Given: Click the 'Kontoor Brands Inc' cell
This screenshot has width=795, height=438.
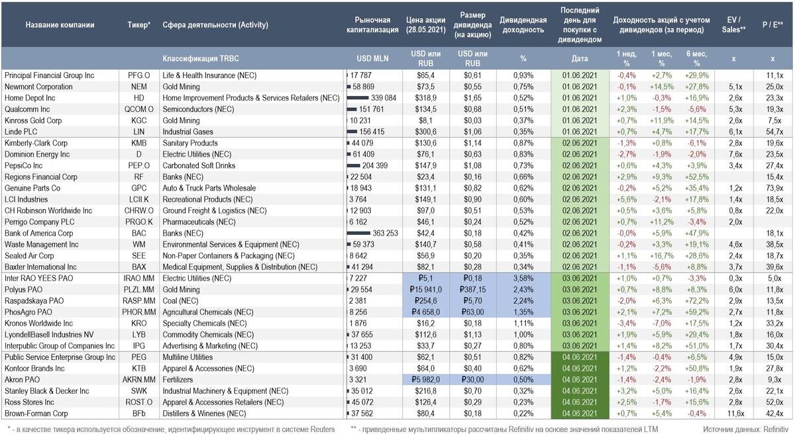Looking at the screenshot, I should (34, 369).
